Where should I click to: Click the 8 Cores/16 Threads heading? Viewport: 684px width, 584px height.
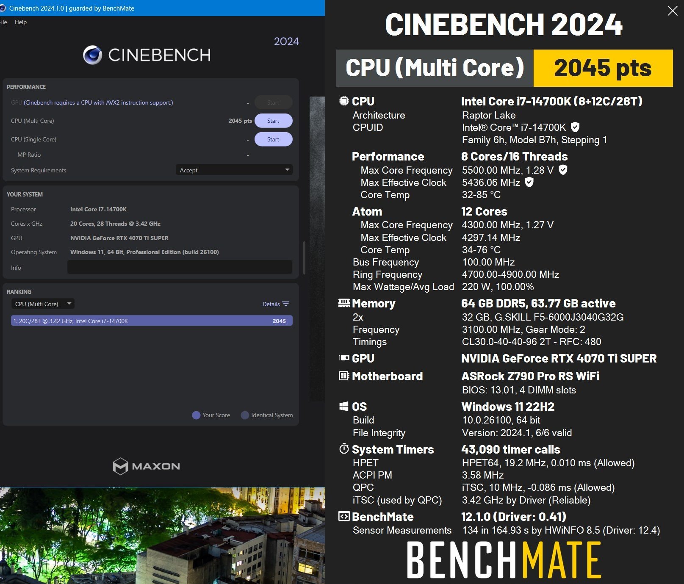pyautogui.click(x=515, y=156)
